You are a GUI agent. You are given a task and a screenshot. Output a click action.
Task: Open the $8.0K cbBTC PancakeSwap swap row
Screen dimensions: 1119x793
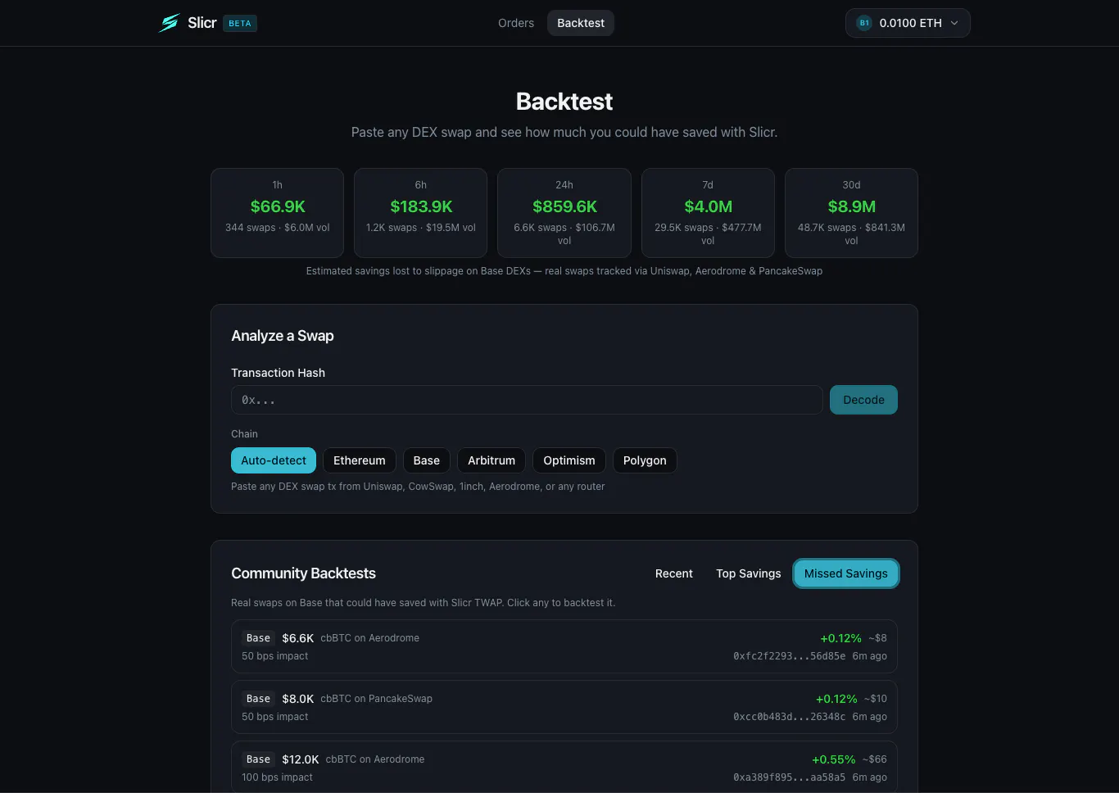tap(564, 707)
